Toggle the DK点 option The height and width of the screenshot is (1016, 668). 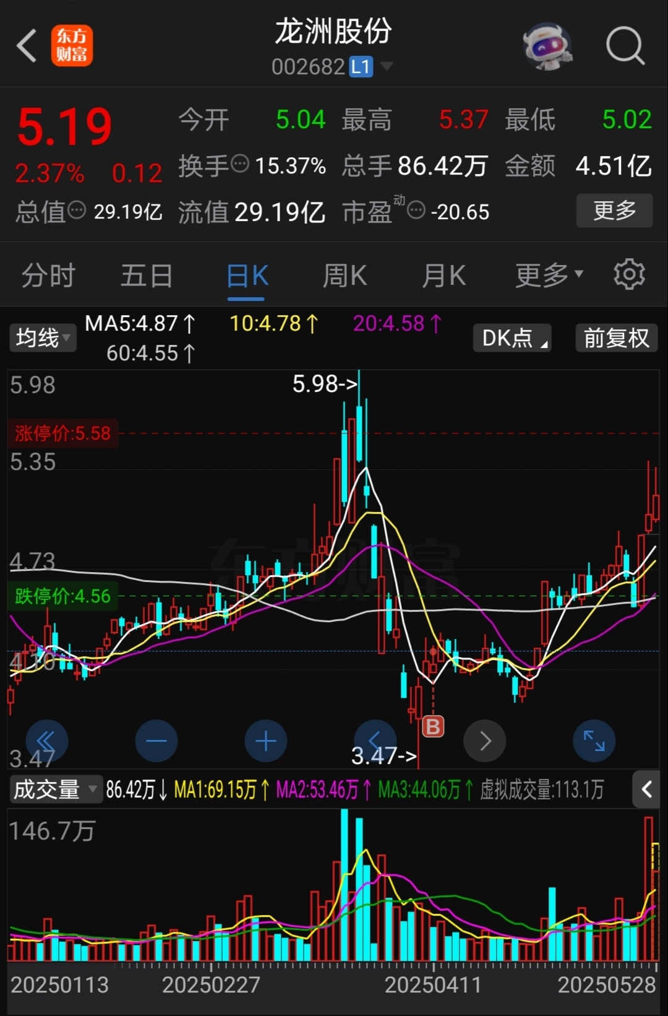point(512,338)
